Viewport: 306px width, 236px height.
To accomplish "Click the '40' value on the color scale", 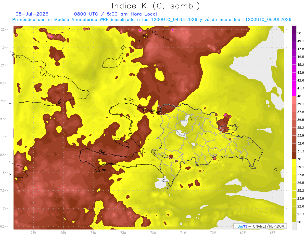I will pyautogui.click(x=299, y=96).
